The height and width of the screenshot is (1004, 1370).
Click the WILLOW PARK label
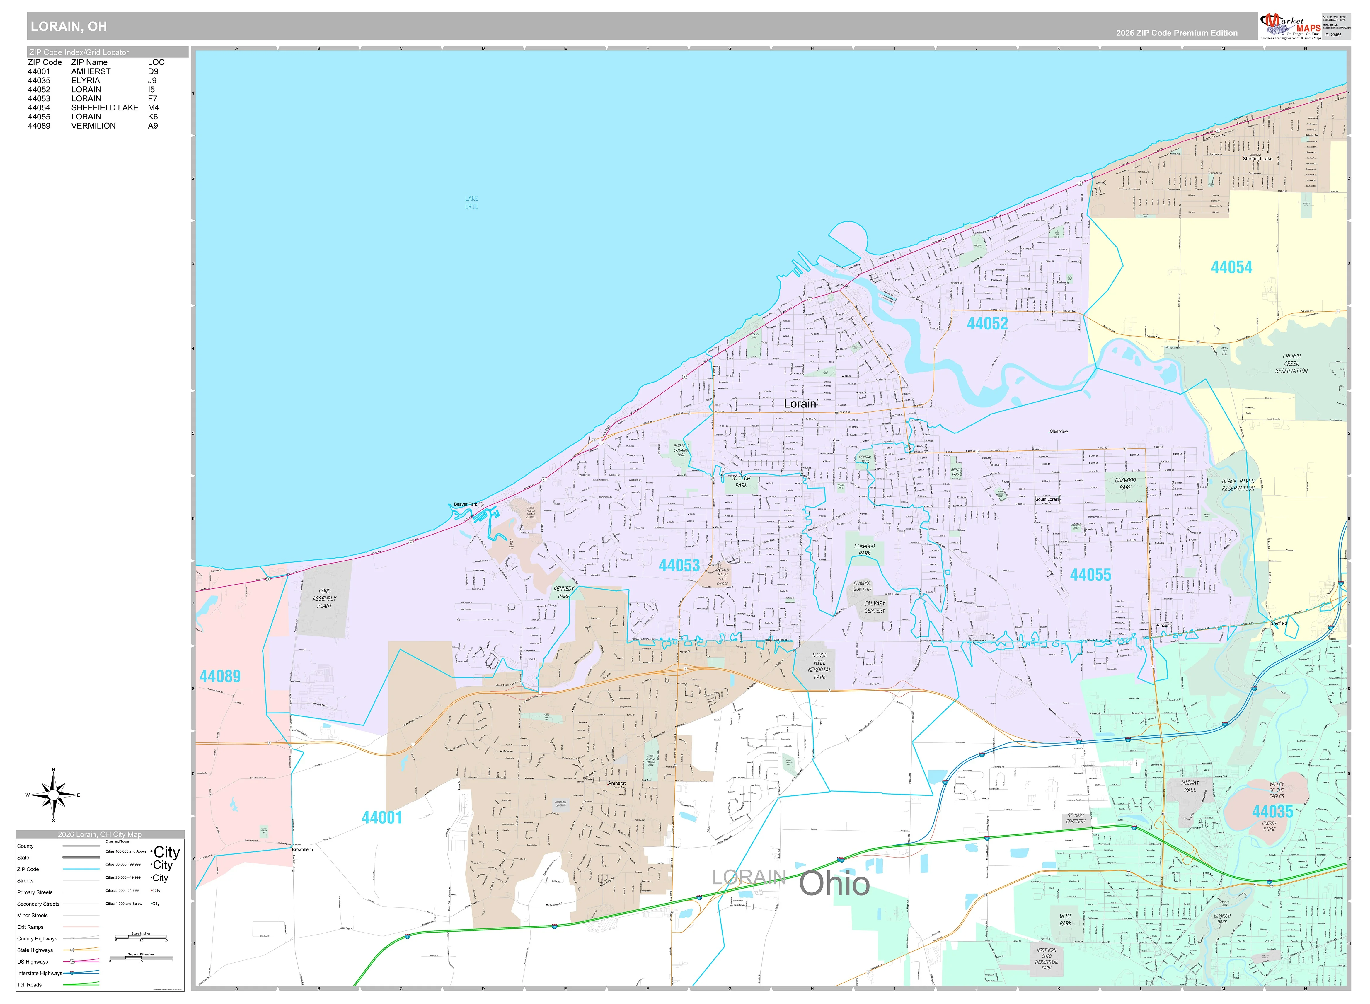(741, 482)
